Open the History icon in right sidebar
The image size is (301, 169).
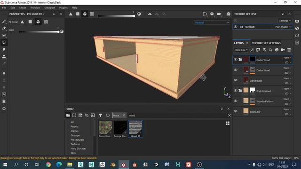297,36
